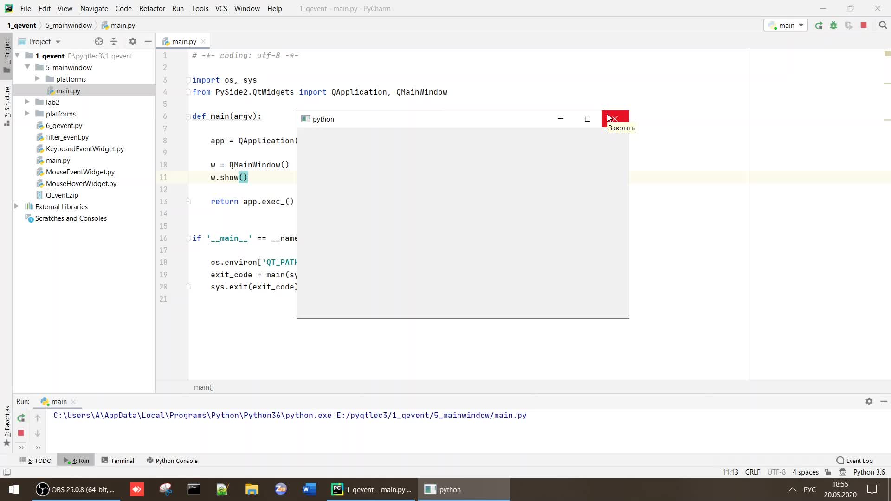Click UTF-8 encoding in status bar
This screenshot has width=891, height=501.
pyautogui.click(x=776, y=472)
